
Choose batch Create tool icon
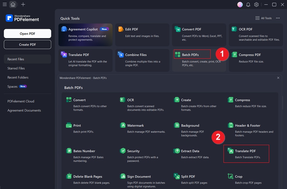[177, 100]
